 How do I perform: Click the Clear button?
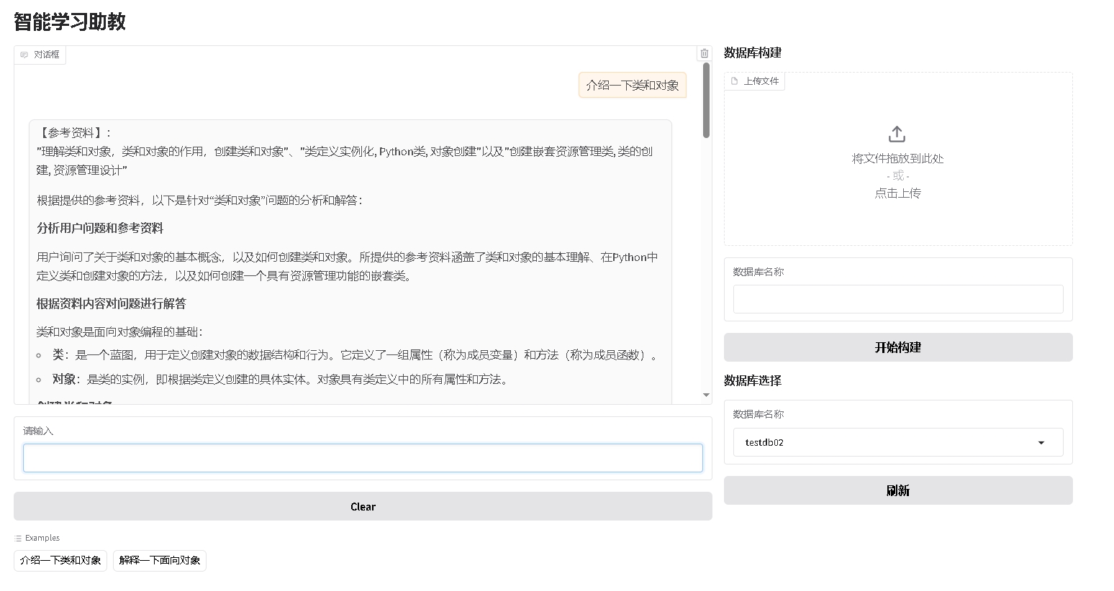(363, 506)
